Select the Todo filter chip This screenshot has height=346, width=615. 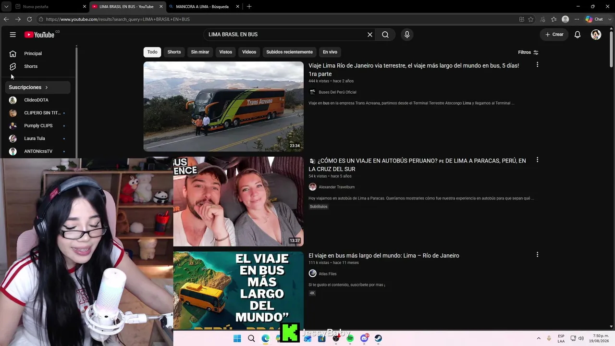pos(152,52)
